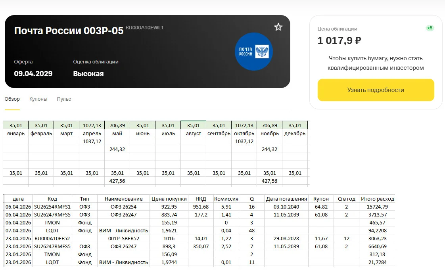This screenshot has width=445, height=270.
Task: Select the март month cell
Action: pos(66,133)
